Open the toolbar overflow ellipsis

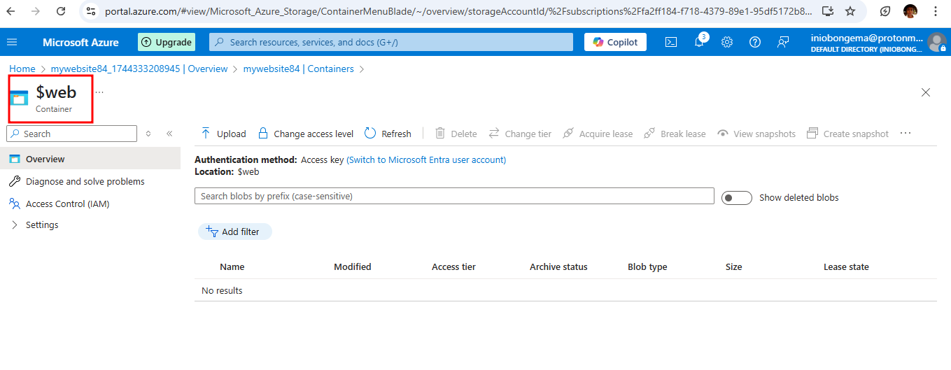tap(906, 133)
